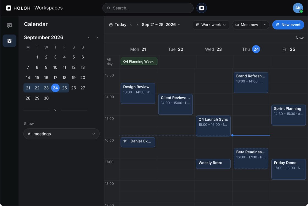
Task: Click the September 2026 month heading
Action: coord(44,37)
